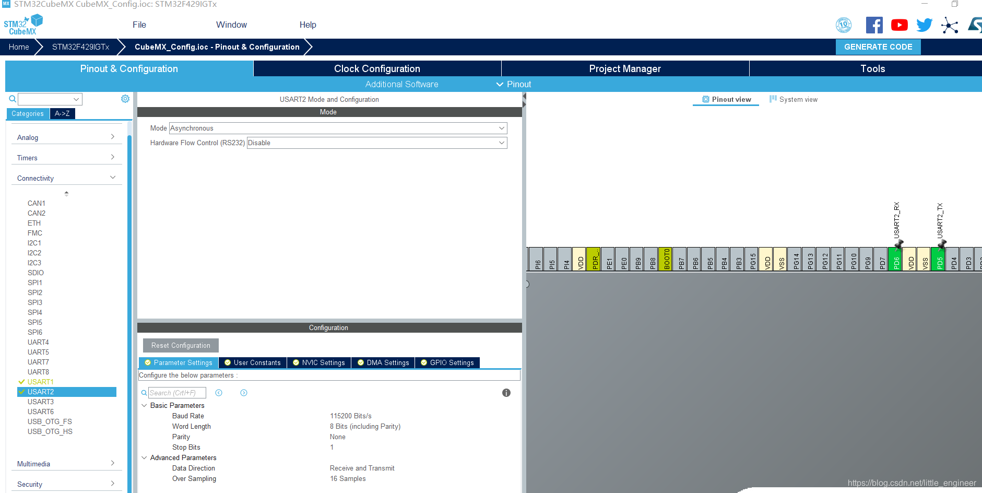Viewport: 982px width, 493px height.
Task: Switch to Clock Configuration tab
Action: click(377, 68)
